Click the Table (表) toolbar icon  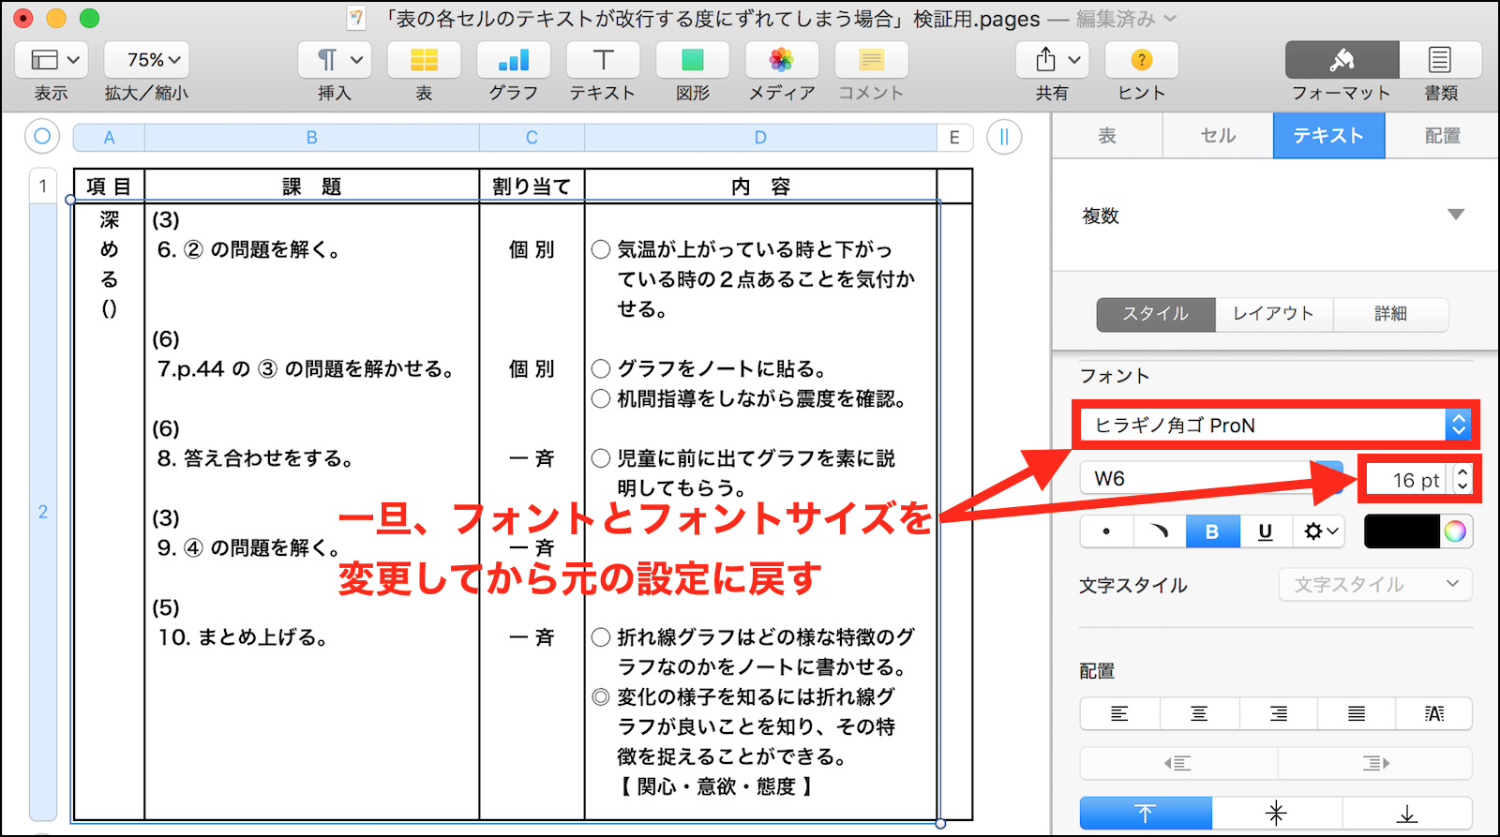click(424, 61)
